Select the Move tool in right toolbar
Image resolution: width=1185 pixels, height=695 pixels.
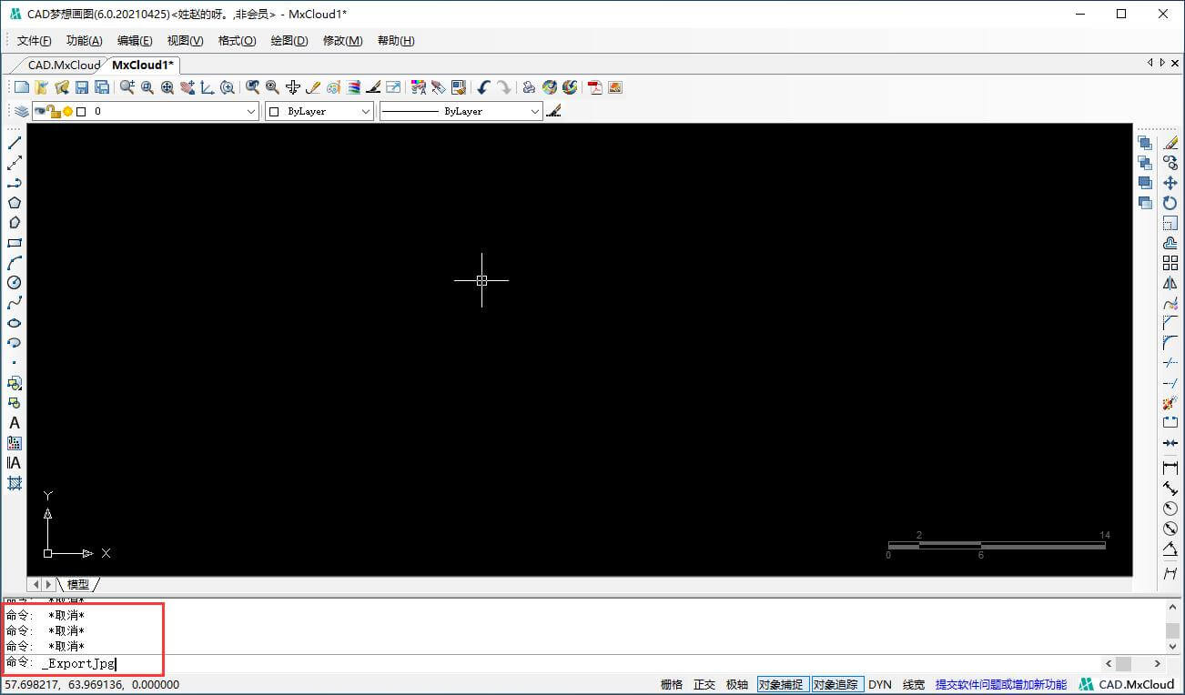click(x=1170, y=183)
